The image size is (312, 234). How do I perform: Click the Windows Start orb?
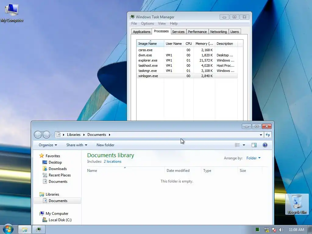click(x=8, y=229)
